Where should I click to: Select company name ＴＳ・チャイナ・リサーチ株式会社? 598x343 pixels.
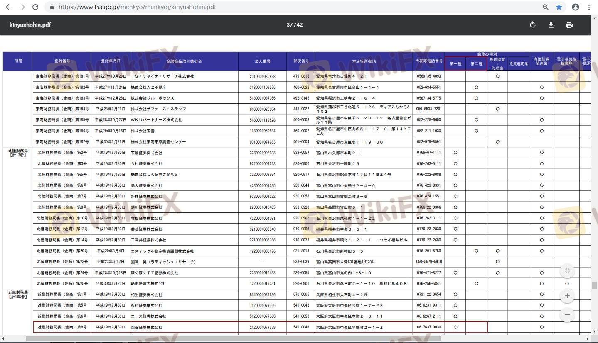click(162, 76)
